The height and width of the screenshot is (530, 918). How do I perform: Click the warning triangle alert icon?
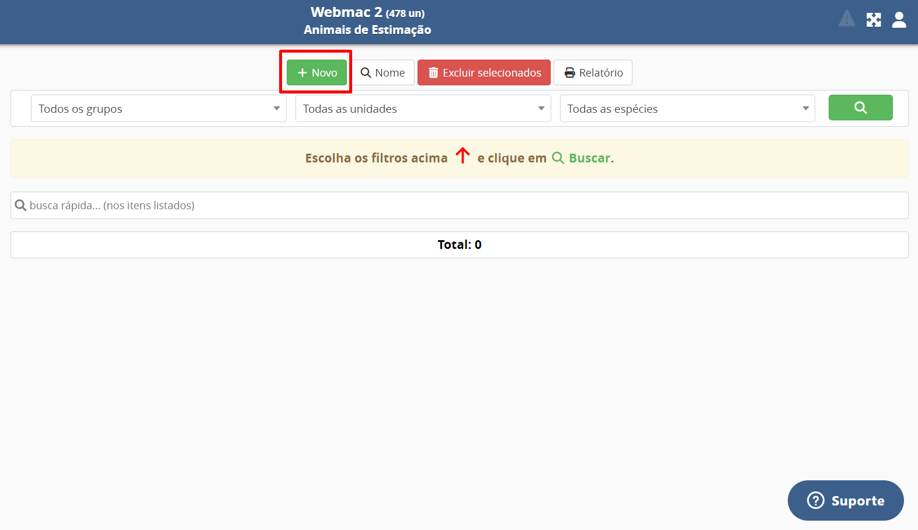pyautogui.click(x=847, y=19)
